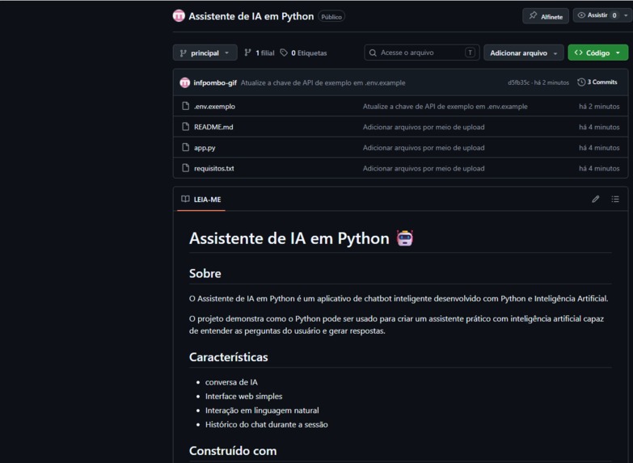Click 'Interação em linguagem natural' list item
The image size is (633, 463).
tap(262, 410)
